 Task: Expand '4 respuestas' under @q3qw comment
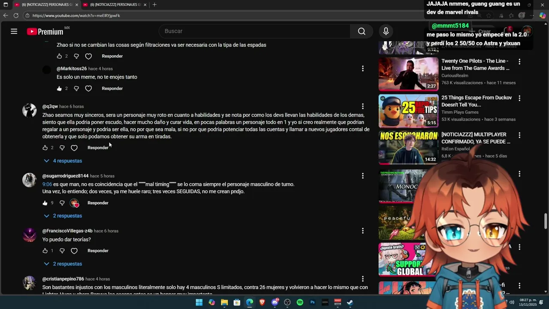point(63,161)
